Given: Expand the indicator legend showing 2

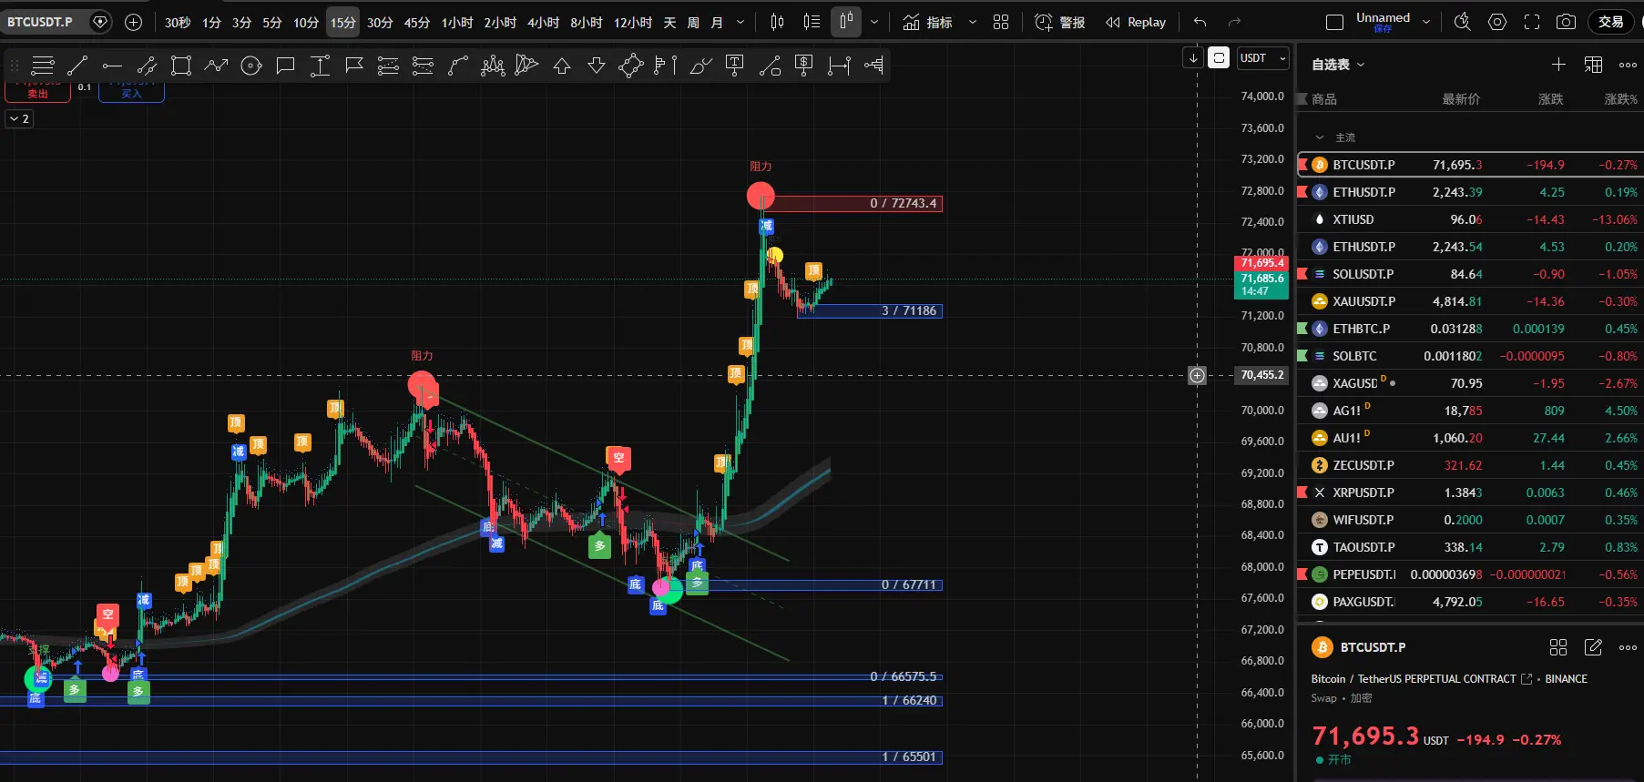Looking at the screenshot, I should (x=19, y=118).
